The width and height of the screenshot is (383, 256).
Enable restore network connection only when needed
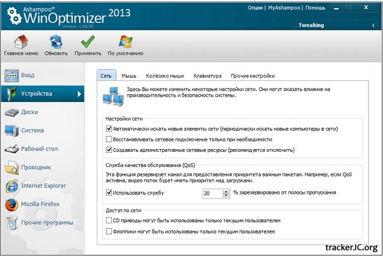109,139
